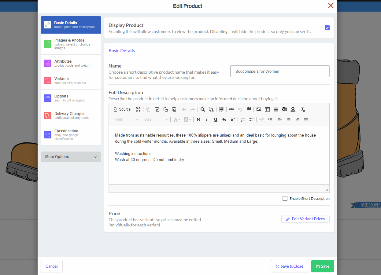Expand the More Options menu

(x=71, y=157)
